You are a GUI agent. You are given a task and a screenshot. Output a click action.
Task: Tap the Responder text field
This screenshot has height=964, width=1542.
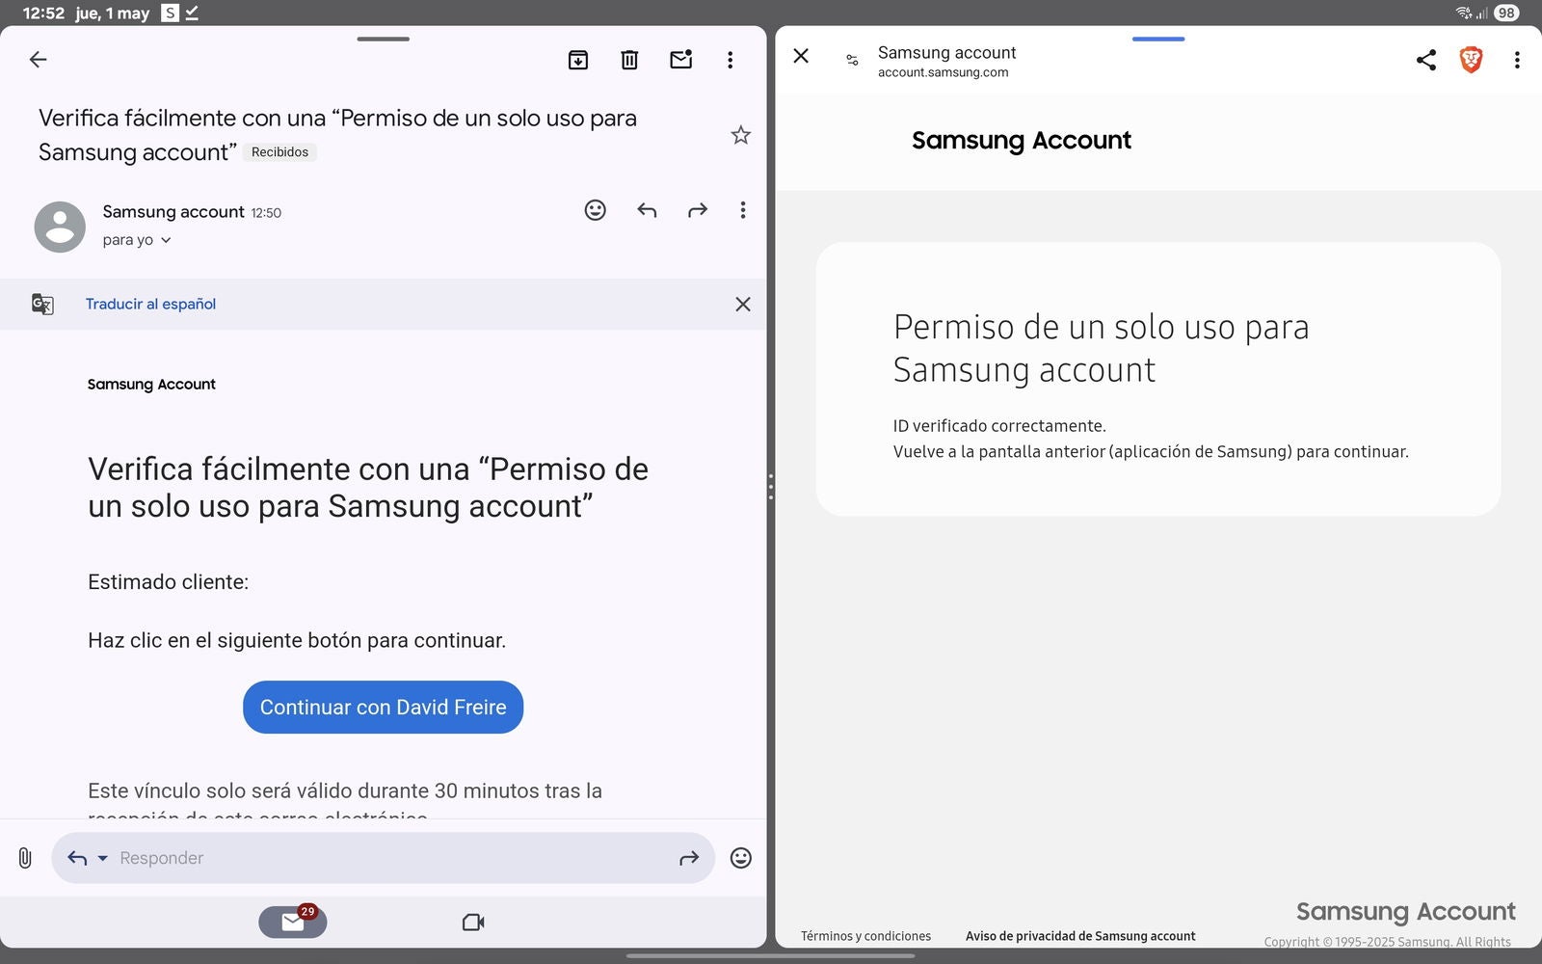(385, 858)
